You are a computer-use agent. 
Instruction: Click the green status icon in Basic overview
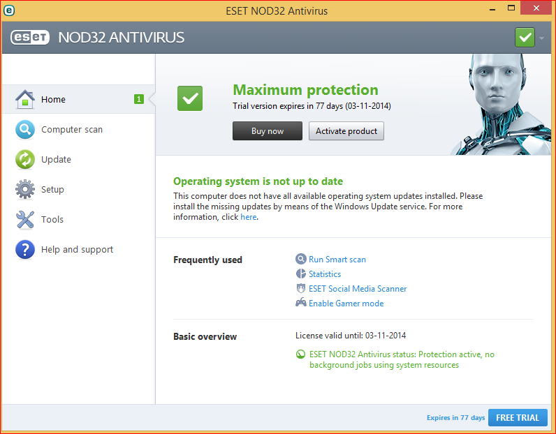pyautogui.click(x=300, y=354)
